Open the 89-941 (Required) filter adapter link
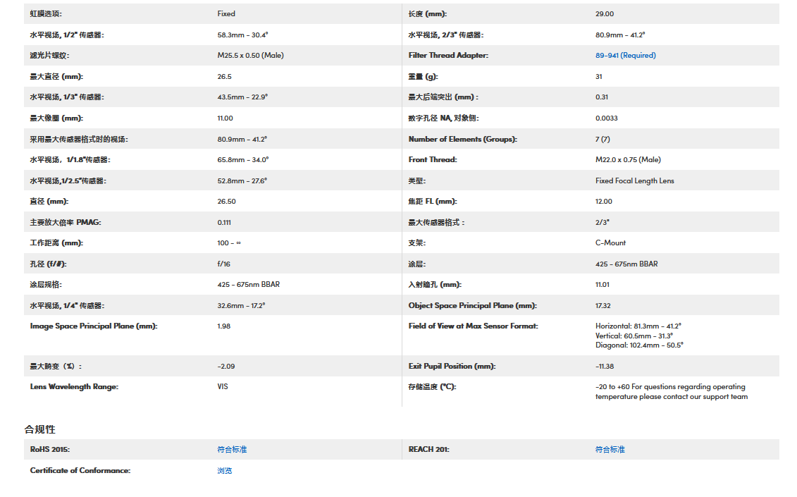The height and width of the screenshot is (497, 797). point(625,56)
